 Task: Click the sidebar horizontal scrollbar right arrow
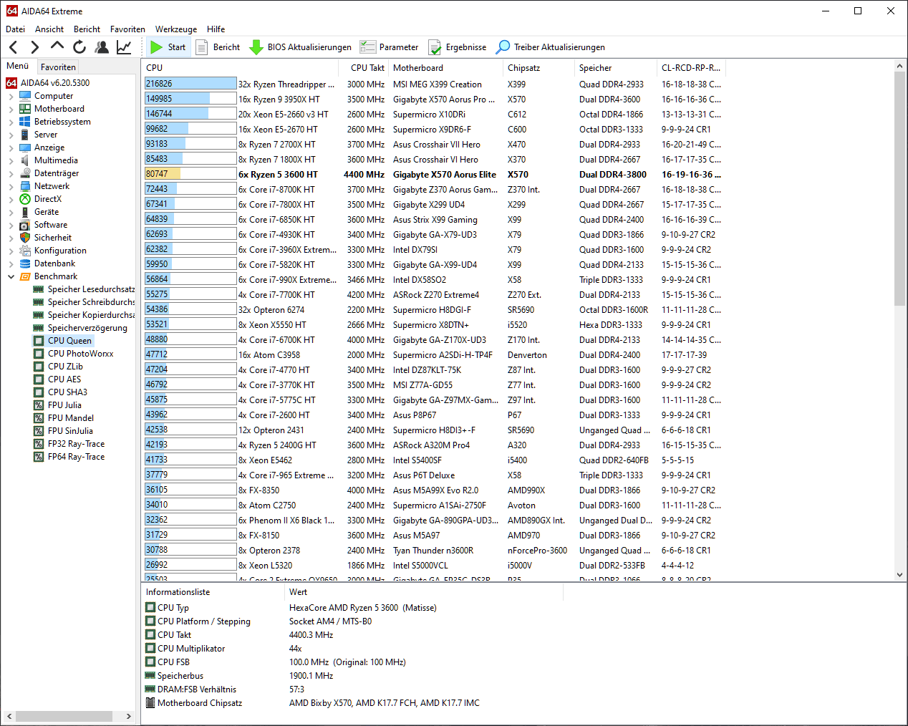(x=129, y=716)
